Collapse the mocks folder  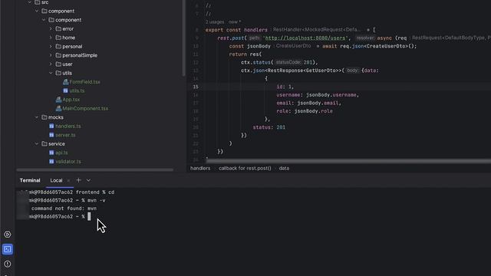pyautogui.click(x=37, y=117)
